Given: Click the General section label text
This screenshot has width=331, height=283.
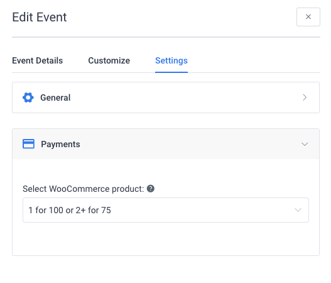Looking at the screenshot, I should 55,97.
